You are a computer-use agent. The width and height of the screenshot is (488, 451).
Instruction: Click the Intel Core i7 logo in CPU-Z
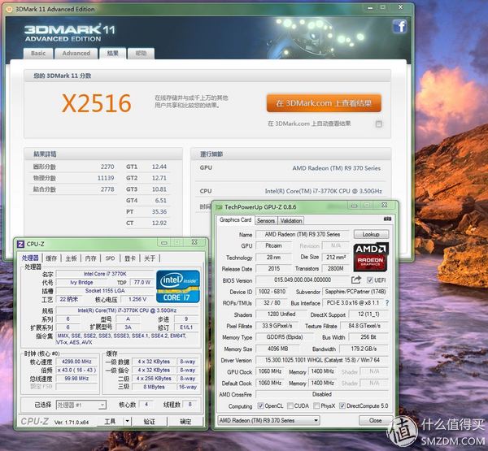[177, 287]
